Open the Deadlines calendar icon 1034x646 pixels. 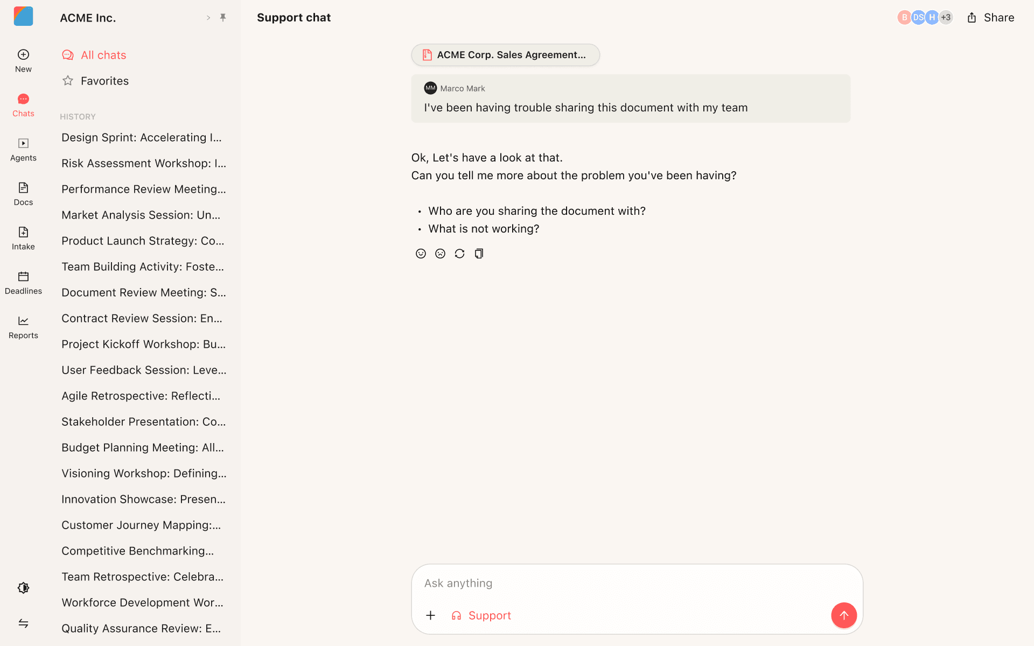(23, 277)
